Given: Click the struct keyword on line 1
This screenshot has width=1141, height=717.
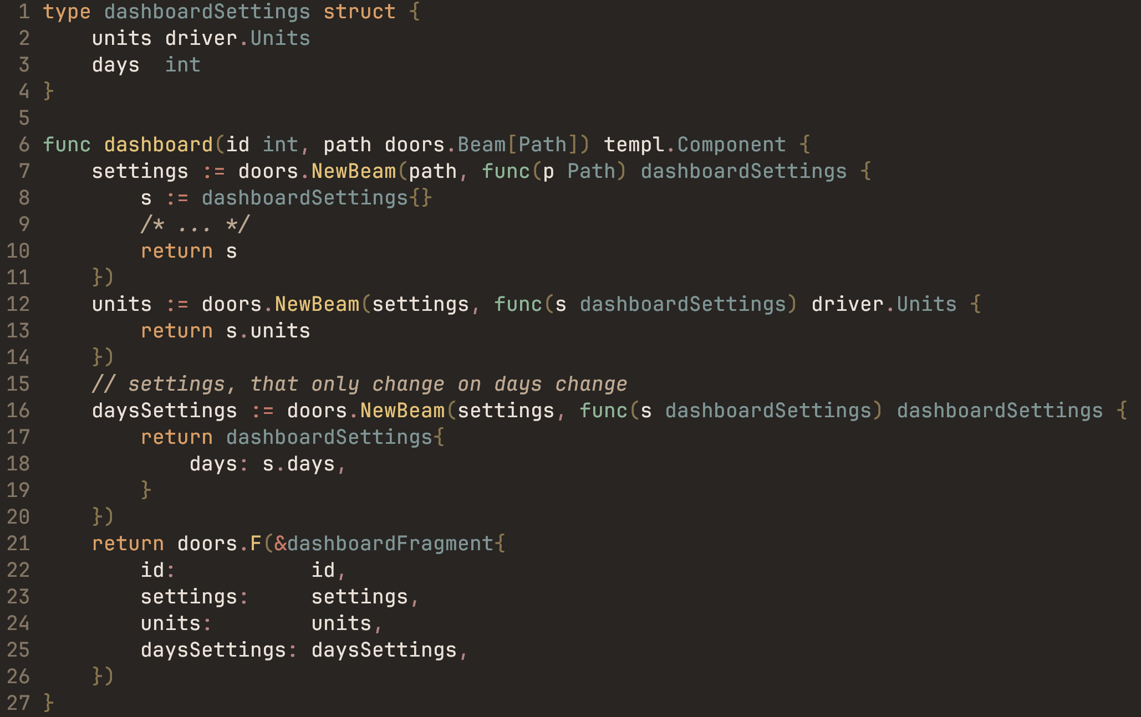Looking at the screenshot, I should [359, 12].
